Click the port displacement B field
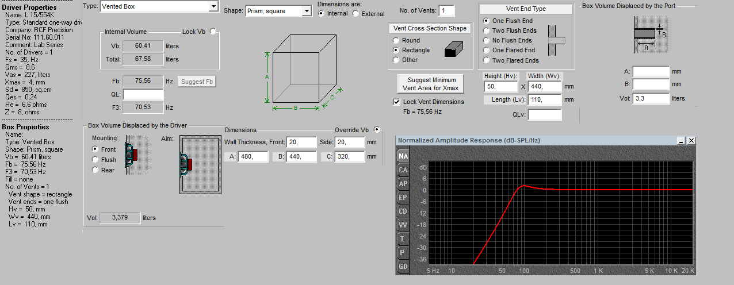The width and height of the screenshot is (734, 285). tap(651, 84)
